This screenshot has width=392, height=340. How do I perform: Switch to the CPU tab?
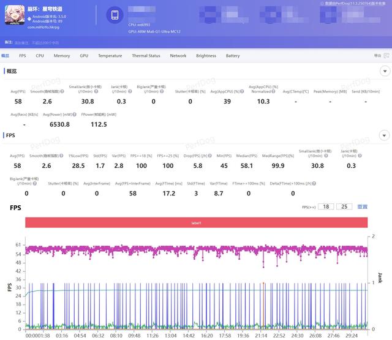(x=40, y=56)
